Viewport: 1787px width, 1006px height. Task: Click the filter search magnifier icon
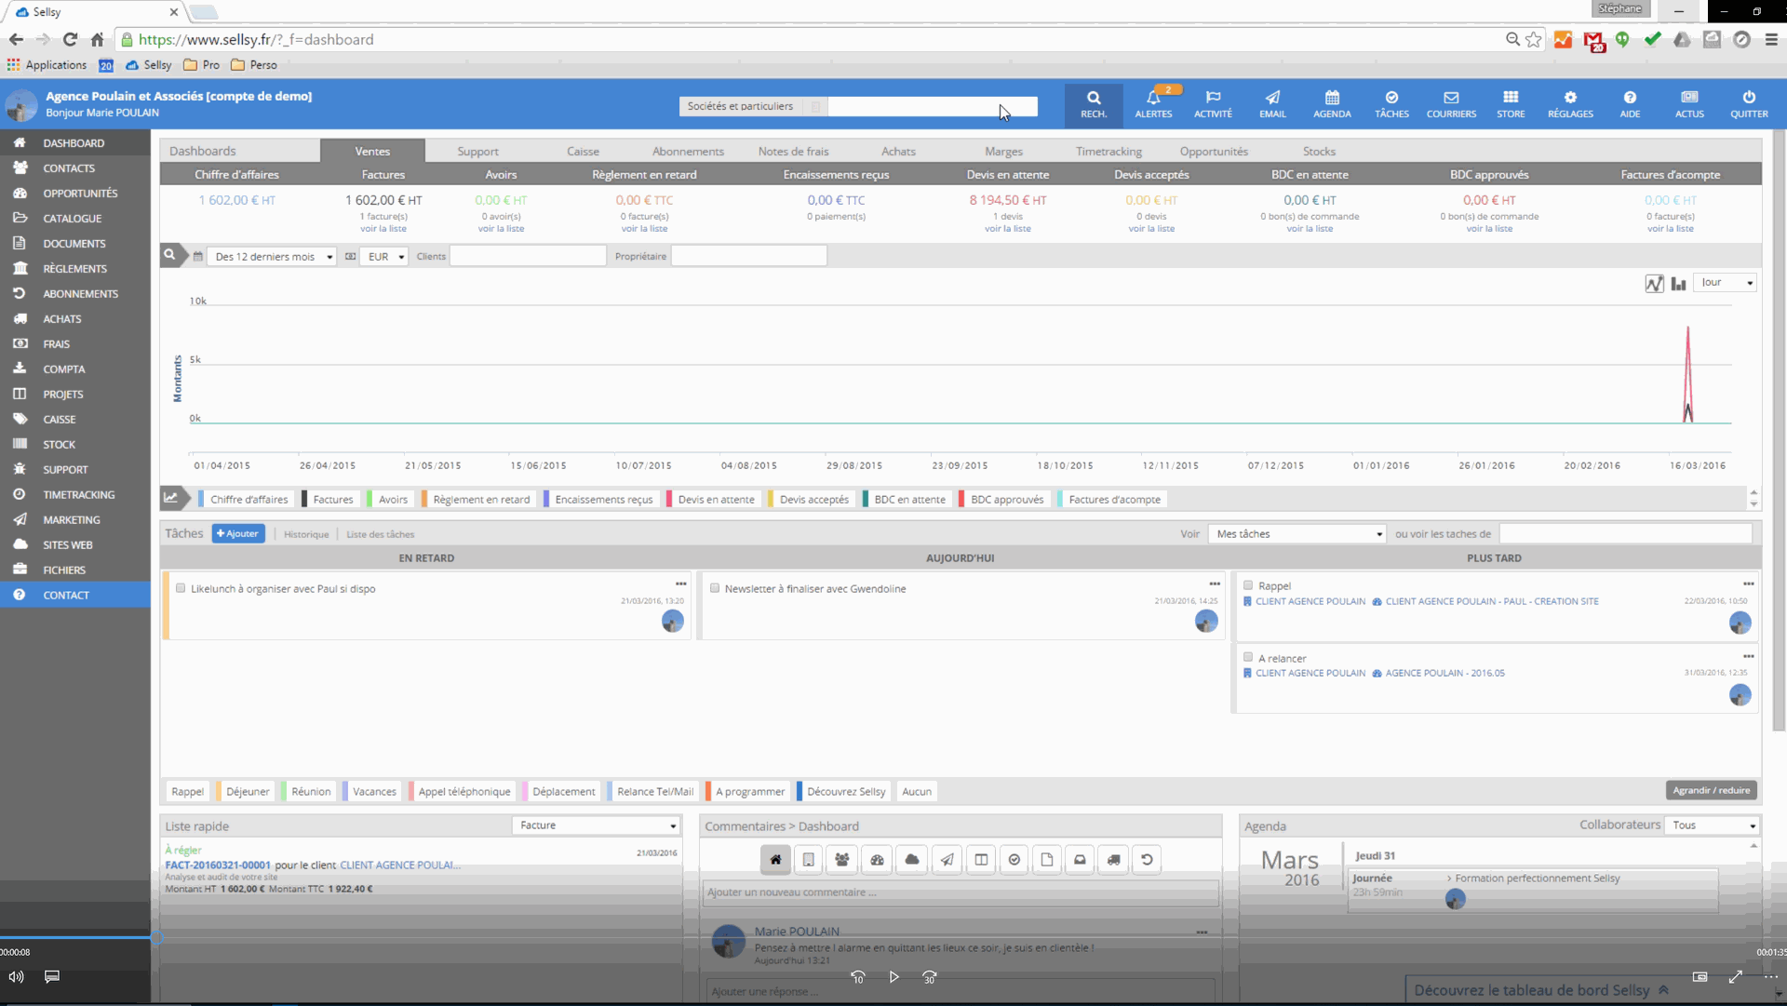click(x=169, y=255)
